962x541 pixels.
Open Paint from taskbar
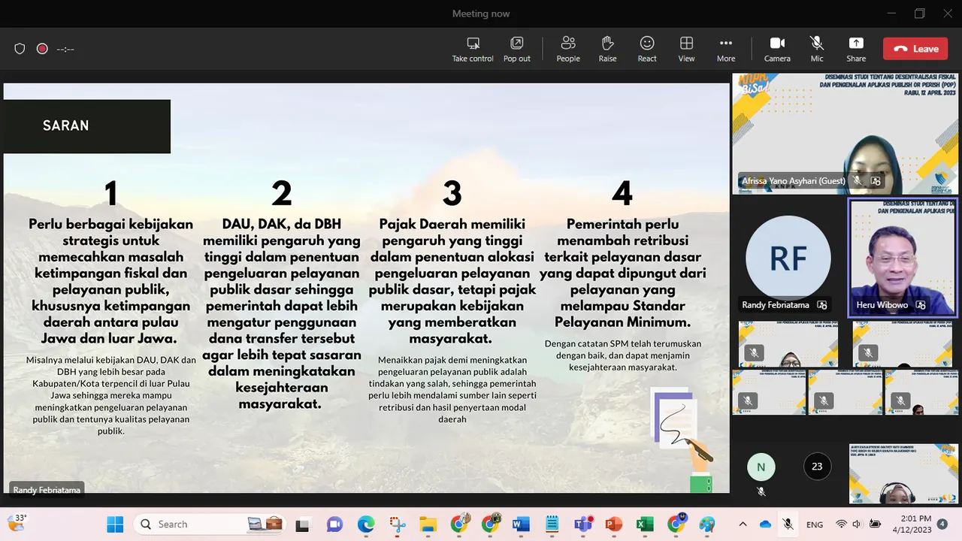pyautogui.click(x=706, y=524)
